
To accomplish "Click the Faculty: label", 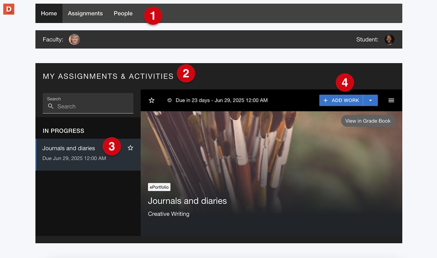I will click(x=53, y=39).
